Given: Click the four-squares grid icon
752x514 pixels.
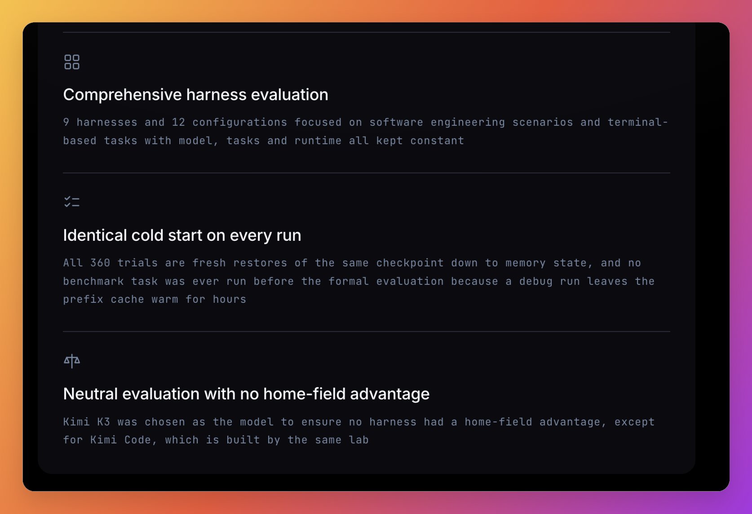Looking at the screenshot, I should pyautogui.click(x=72, y=62).
